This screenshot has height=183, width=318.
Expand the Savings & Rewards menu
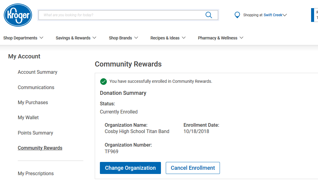coord(76,38)
